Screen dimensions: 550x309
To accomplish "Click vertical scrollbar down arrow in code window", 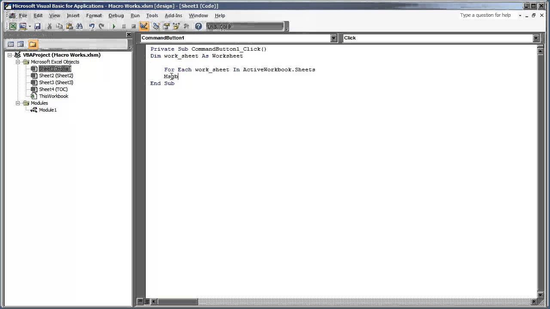I will point(541,296).
